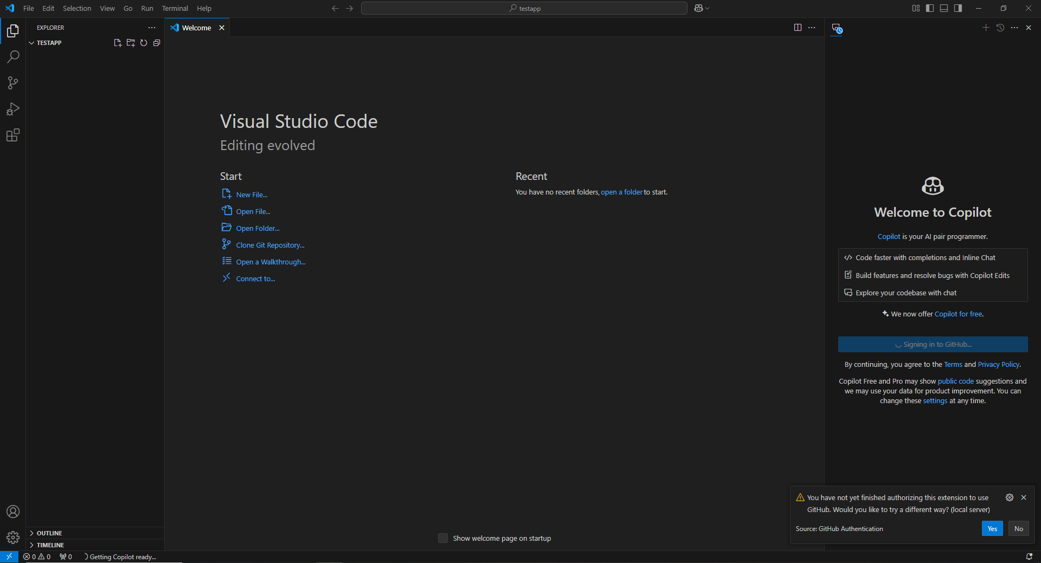Screen dimensions: 1041x563
Task: Split the editor to the right
Action: click(798, 28)
